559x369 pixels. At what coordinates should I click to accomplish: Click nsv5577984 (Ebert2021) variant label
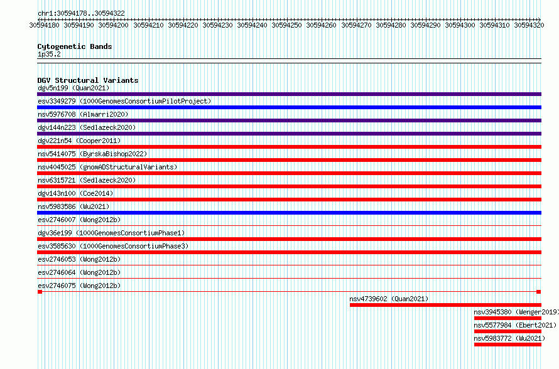[515, 325]
